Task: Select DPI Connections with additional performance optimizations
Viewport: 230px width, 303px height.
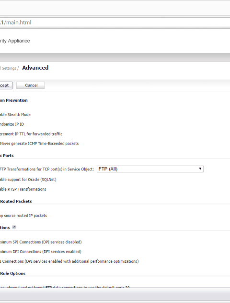Action: [x=69, y=261]
